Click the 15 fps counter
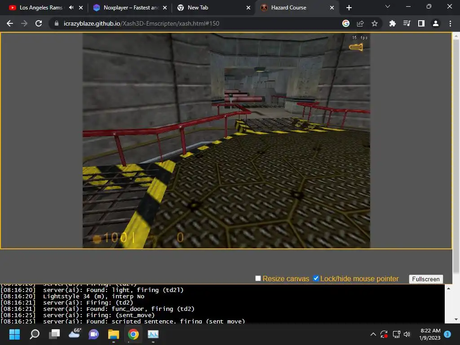The width and height of the screenshot is (460, 345). (360, 38)
